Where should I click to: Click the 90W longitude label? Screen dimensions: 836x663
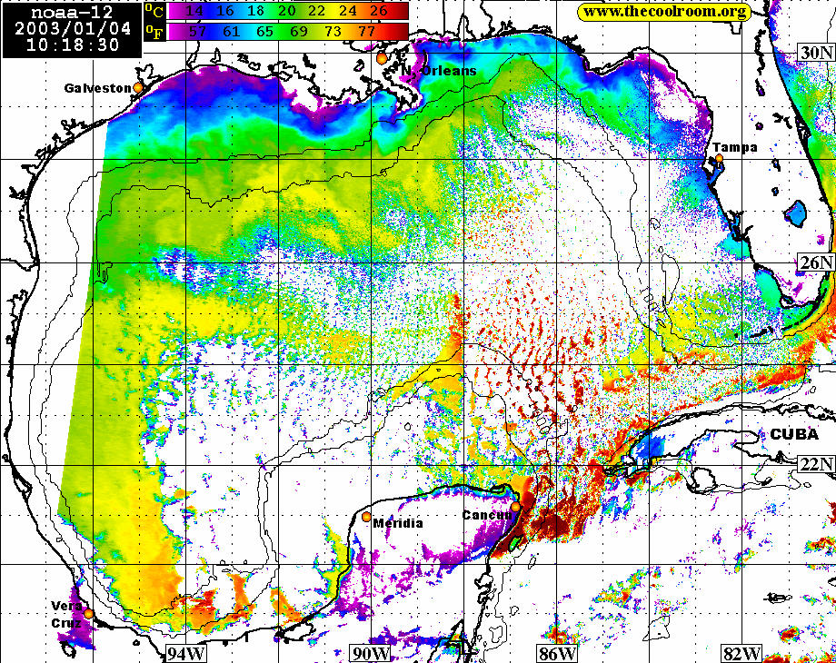tap(371, 653)
